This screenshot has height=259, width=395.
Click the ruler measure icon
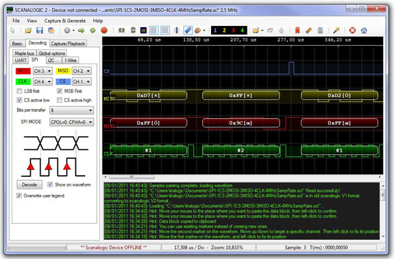309,30
